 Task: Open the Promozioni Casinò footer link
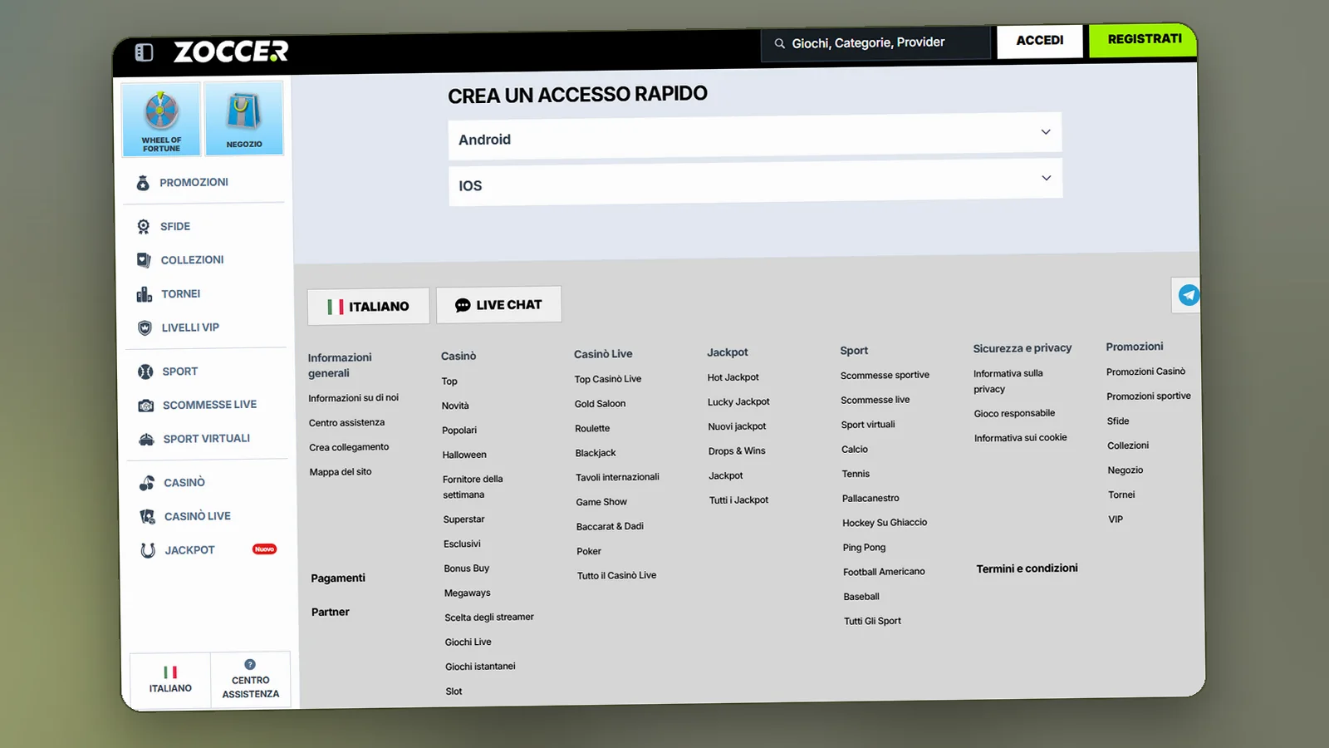pyautogui.click(x=1145, y=372)
